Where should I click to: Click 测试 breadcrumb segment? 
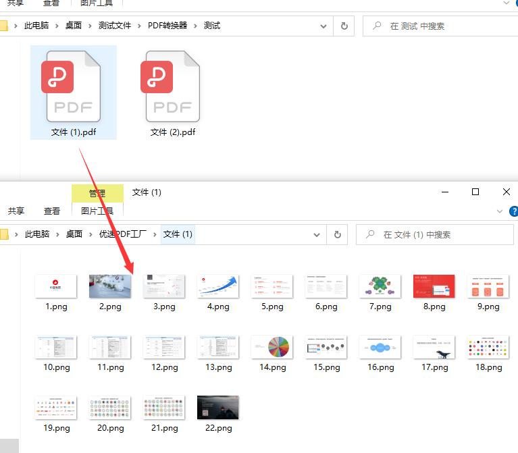pos(212,26)
